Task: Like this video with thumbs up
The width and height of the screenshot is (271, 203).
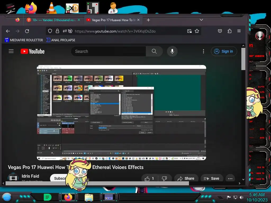Action: (149, 178)
